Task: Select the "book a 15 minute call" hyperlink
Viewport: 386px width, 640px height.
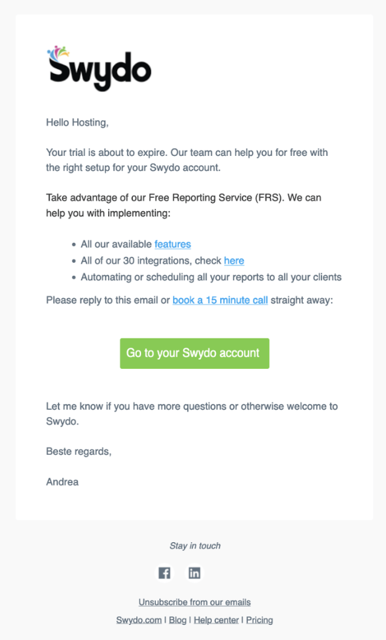Action: [x=220, y=300]
